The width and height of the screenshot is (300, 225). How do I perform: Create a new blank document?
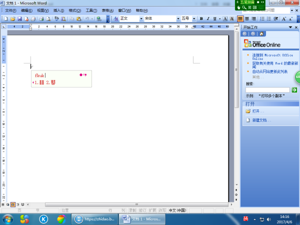[x=6, y=19]
